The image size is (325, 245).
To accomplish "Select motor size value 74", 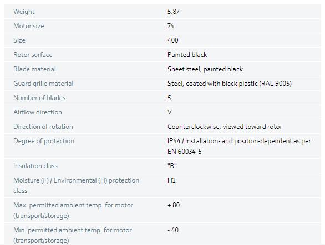I will 171,26.
